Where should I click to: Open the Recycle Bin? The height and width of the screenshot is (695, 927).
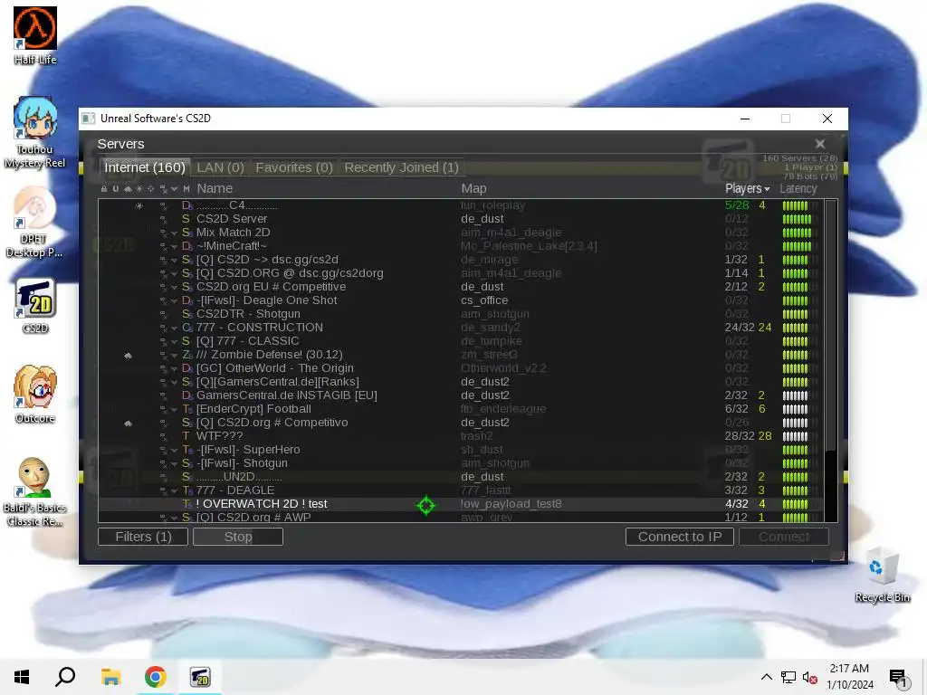pyautogui.click(x=882, y=575)
